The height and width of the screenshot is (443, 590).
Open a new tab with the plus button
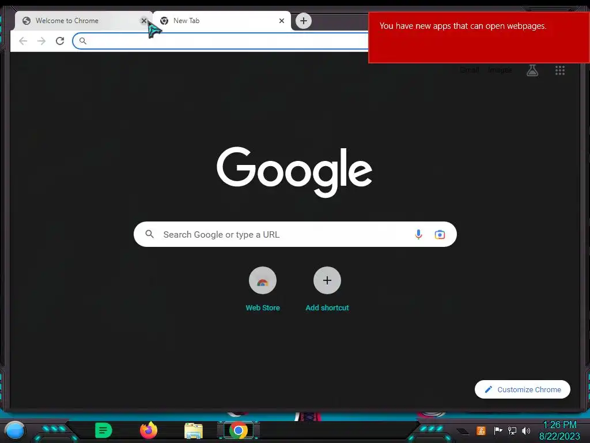304,21
